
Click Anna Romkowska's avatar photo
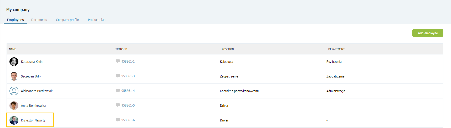tap(14, 106)
